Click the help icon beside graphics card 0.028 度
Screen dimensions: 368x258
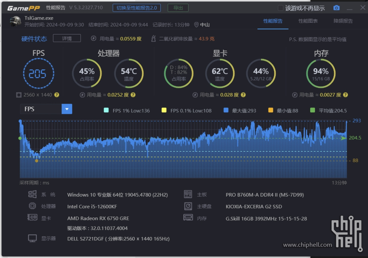point(243,95)
